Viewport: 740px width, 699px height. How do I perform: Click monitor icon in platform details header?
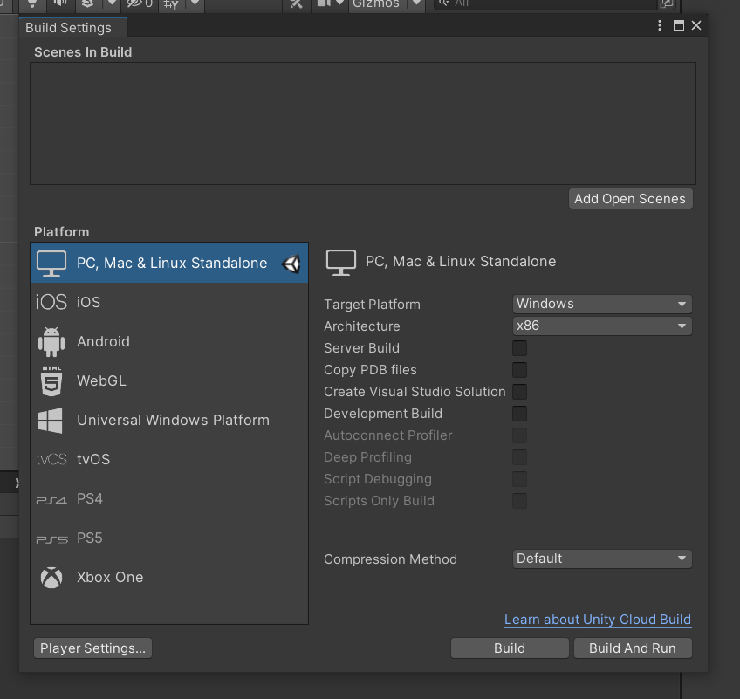[x=340, y=263]
